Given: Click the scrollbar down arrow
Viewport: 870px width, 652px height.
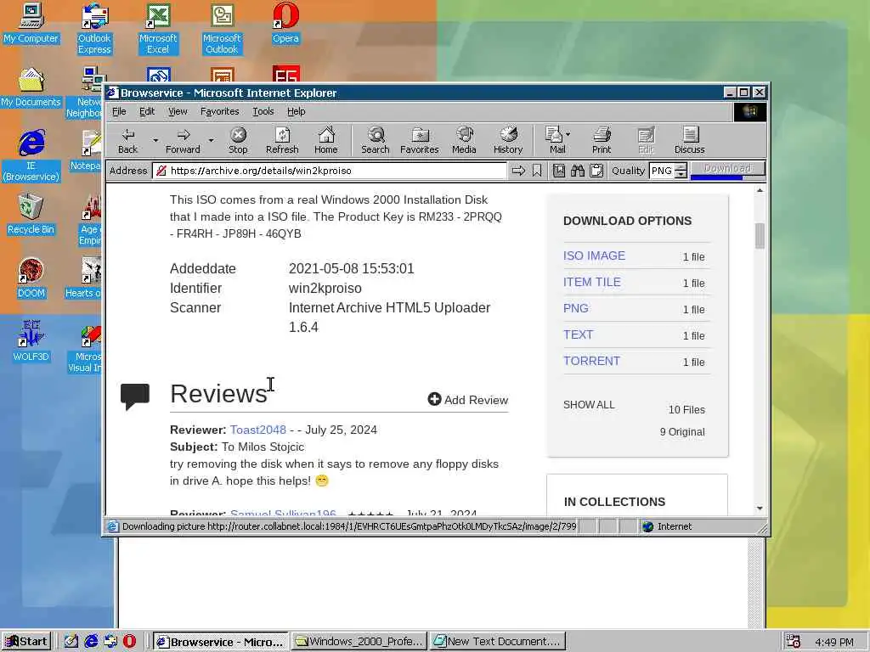Looking at the screenshot, I should (x=760, y=509).
